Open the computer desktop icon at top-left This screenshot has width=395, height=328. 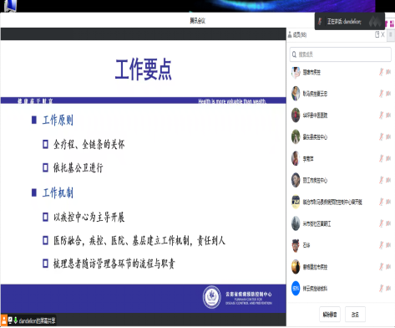9,6
